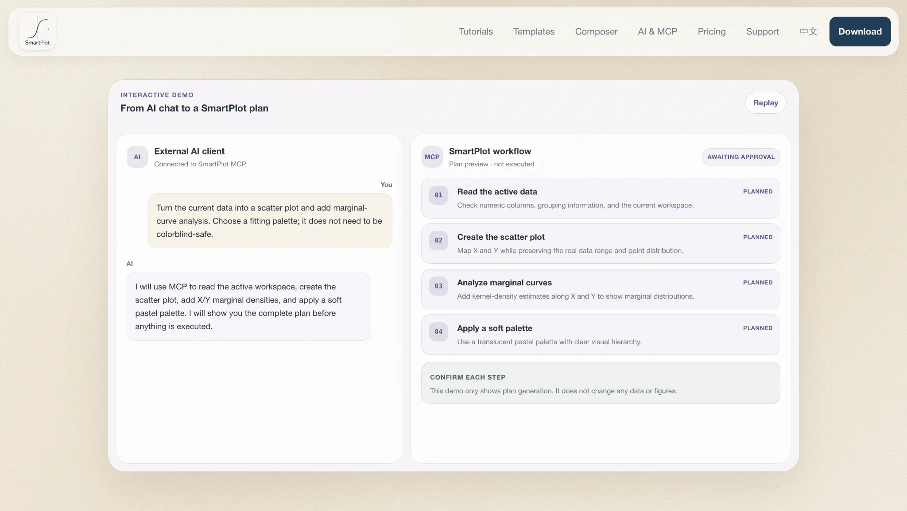
Task: Click the 'INTERACTIVE DEMO' label
Action: coord(157,95)
